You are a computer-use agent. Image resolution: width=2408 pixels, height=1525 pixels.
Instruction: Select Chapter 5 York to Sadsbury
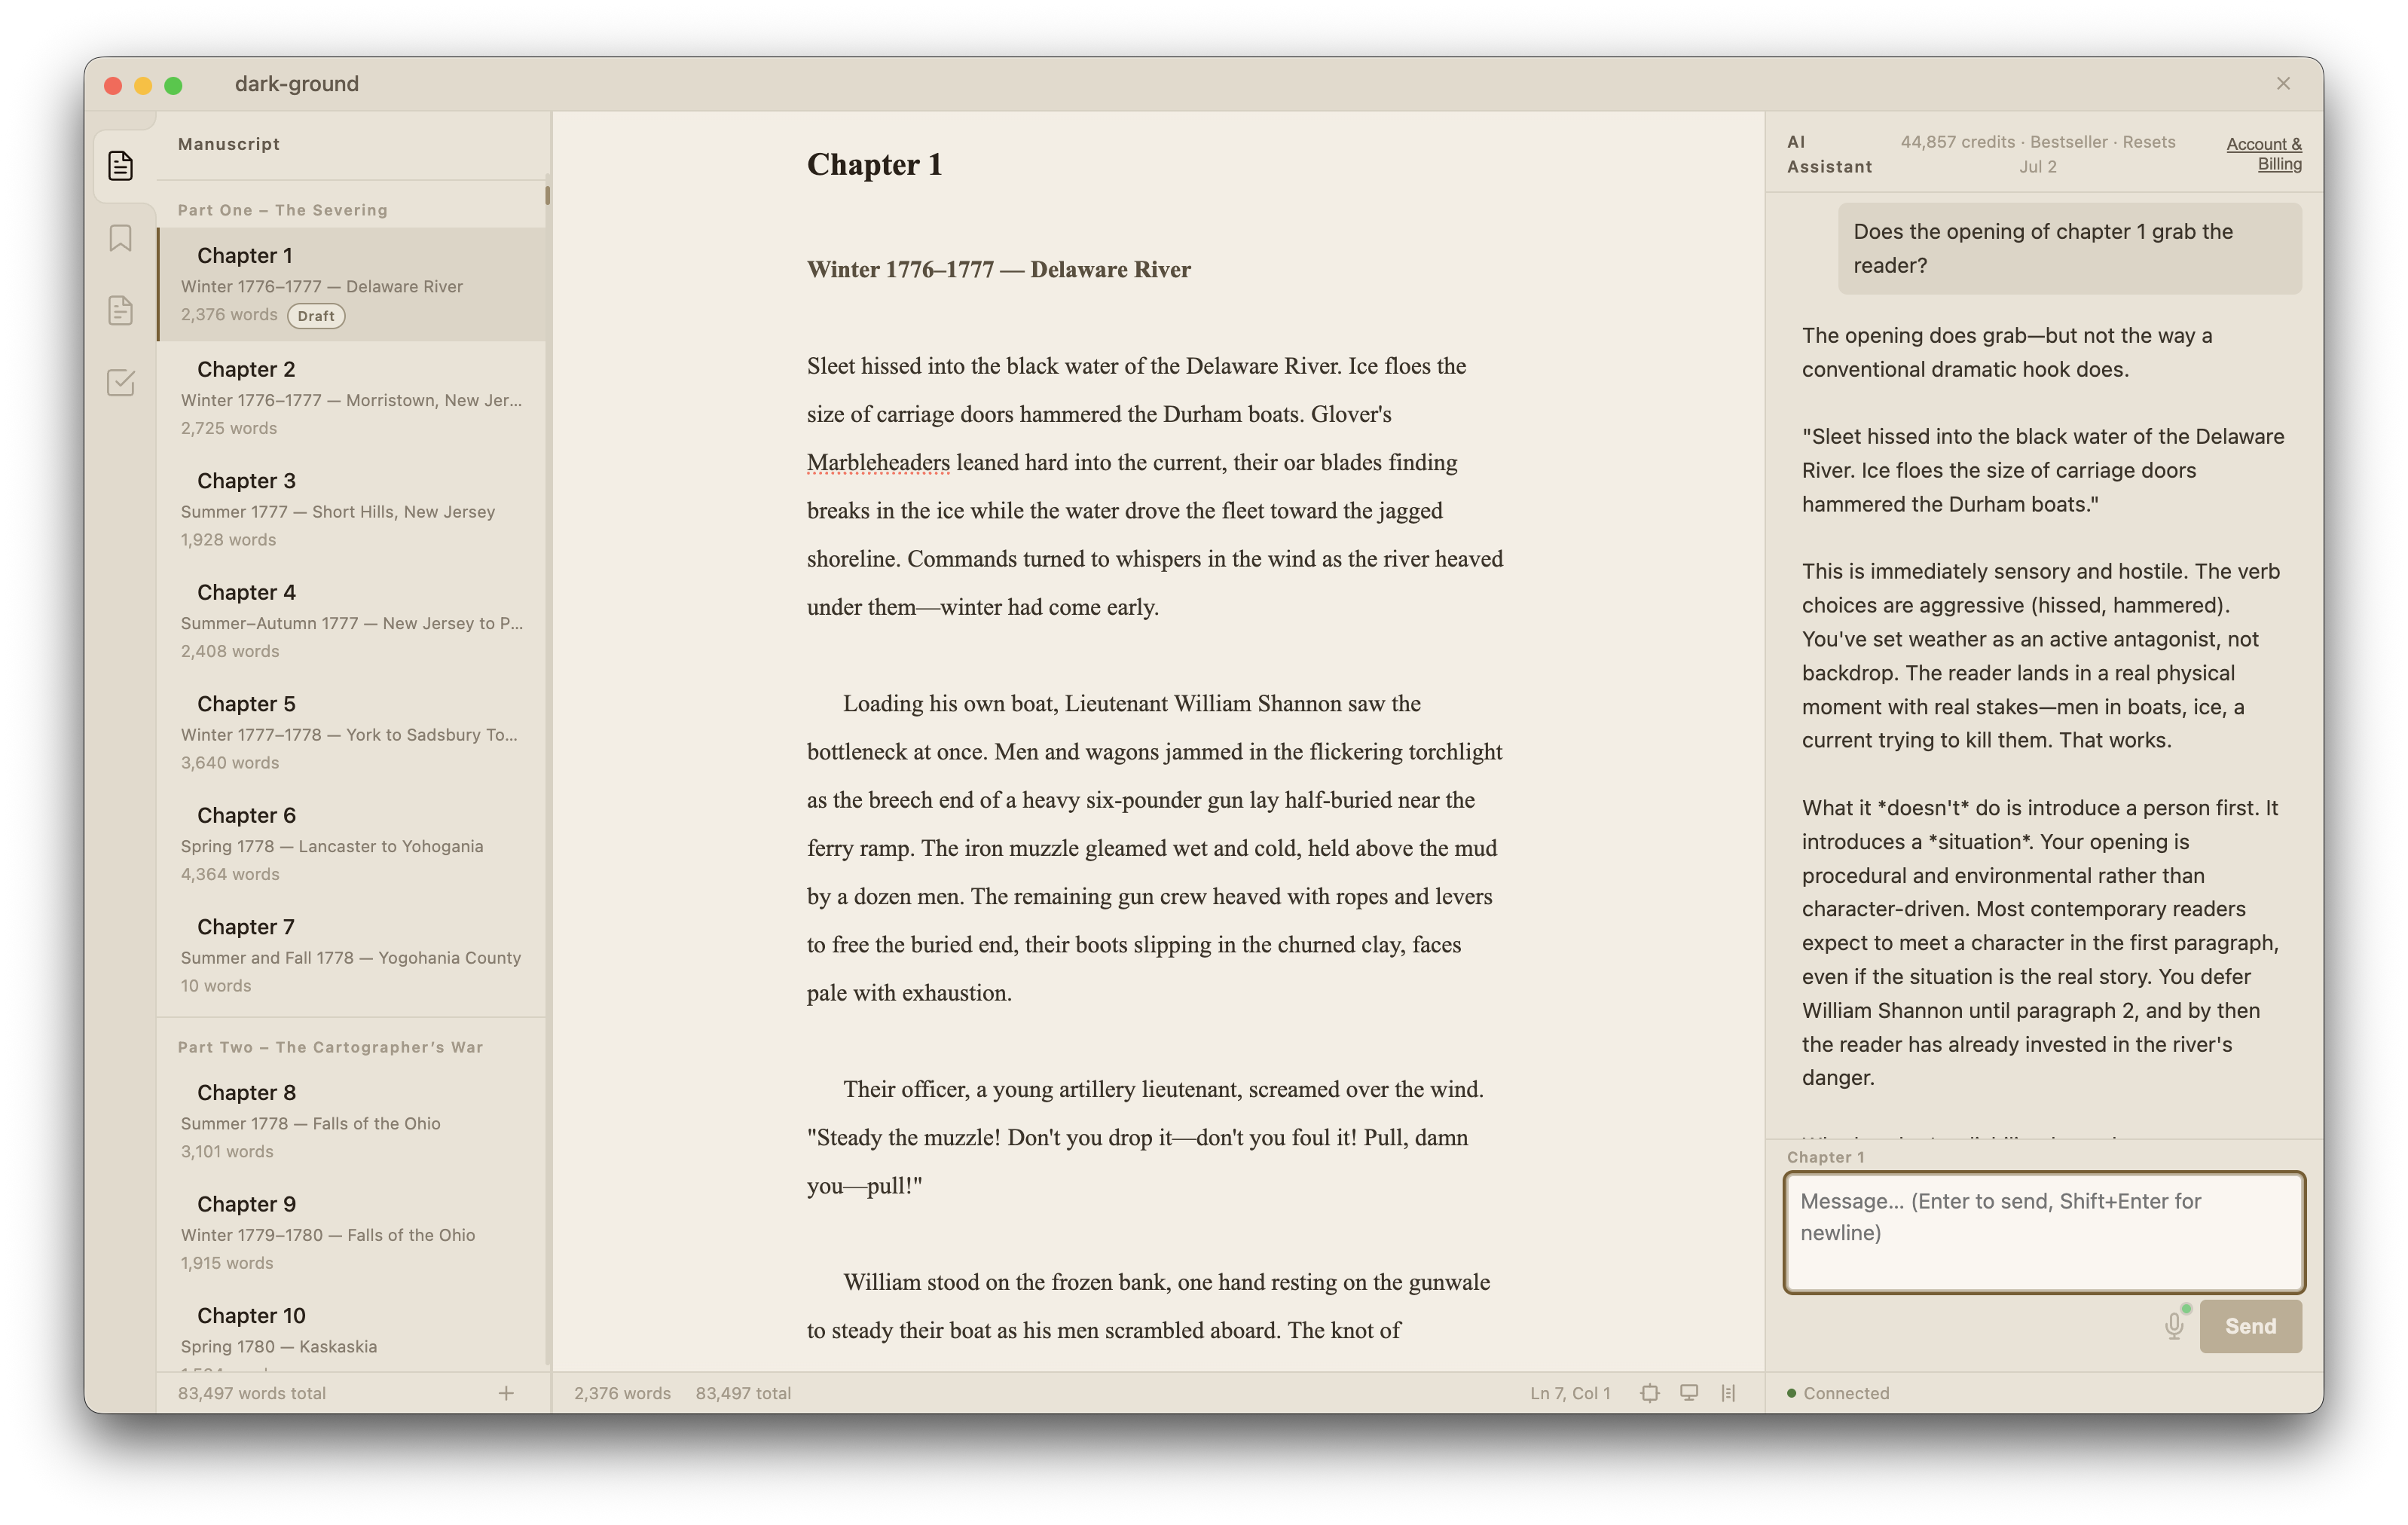352,732
